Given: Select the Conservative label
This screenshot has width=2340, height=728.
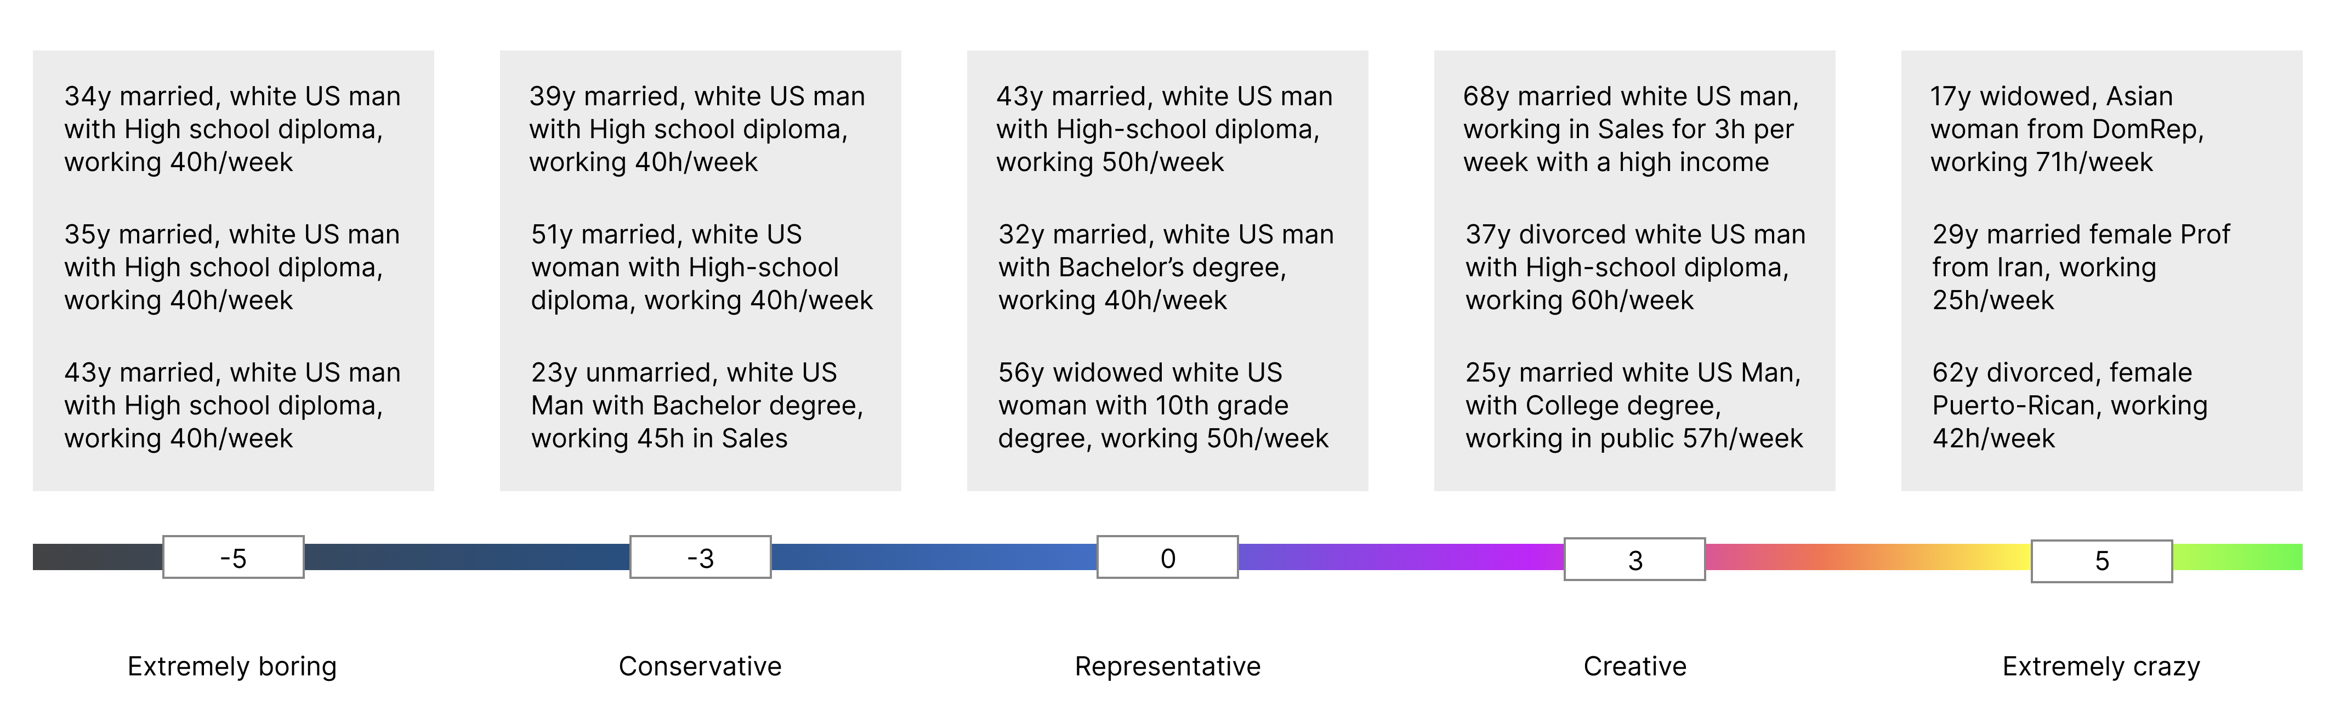Looking at the screenshot, I should click(700, 666).
